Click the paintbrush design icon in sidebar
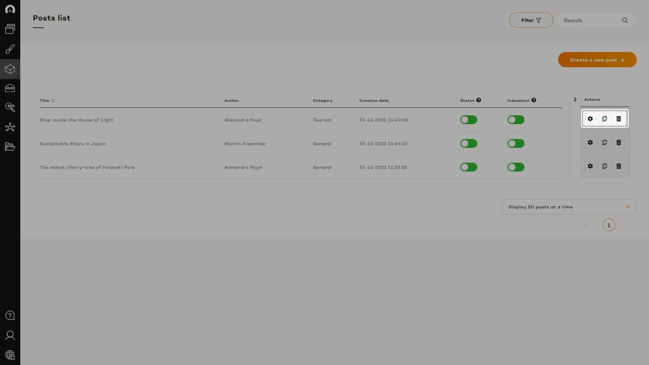The height and width of the screenshot is (365, 649). [10, 49]
